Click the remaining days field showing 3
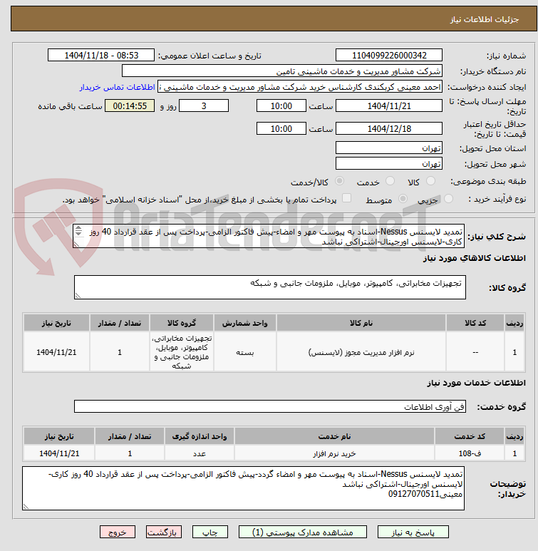The image size is (538, 551). 204,105
